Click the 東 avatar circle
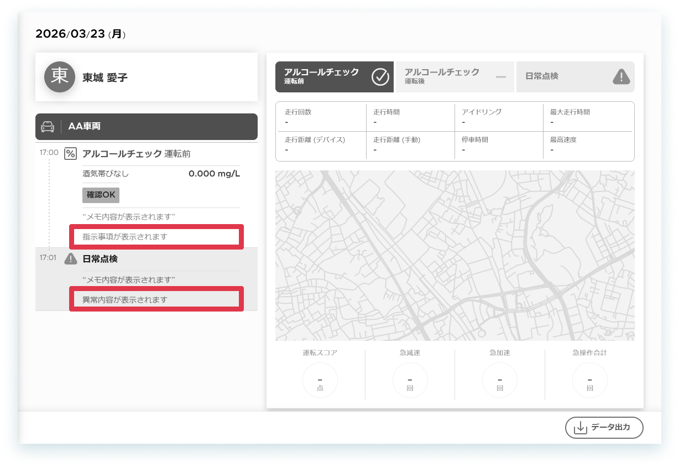The image size is (679, 467). coord(60,77)
